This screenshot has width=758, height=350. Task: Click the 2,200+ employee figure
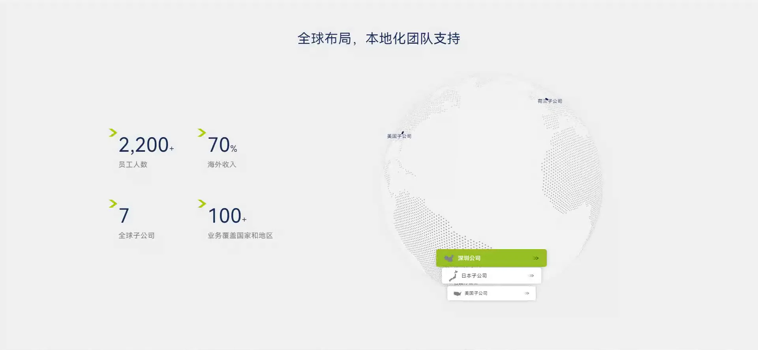(x=146, y=145)
